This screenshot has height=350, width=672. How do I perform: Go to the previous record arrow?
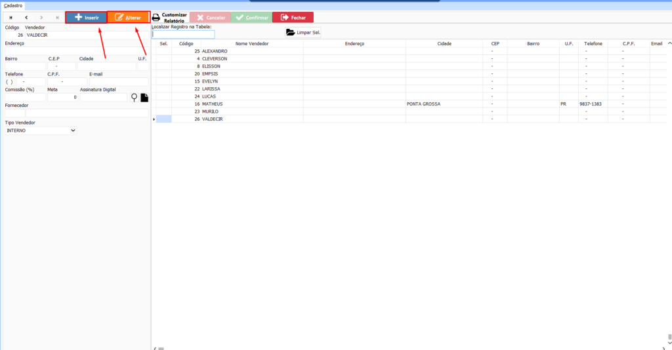[26, 18]
